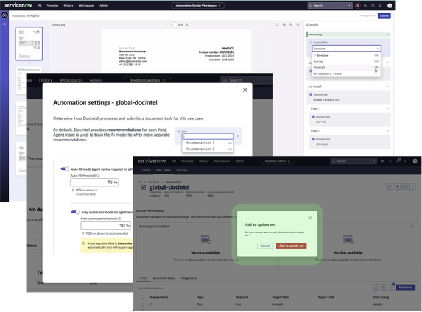Click the info icon on Accuracy of Extraction

click(x=412, y=226)
